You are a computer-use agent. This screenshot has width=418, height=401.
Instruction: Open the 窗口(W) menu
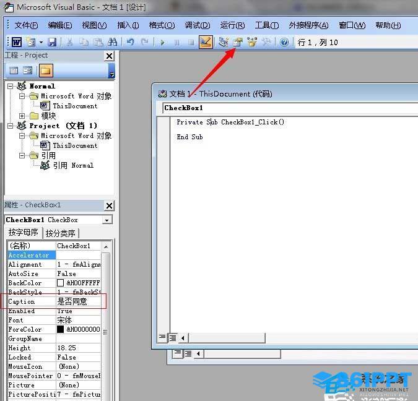tap(352, 25)
